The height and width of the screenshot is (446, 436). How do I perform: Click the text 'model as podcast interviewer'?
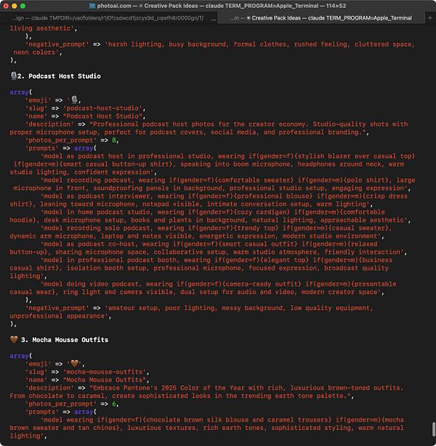(x=97, y=196)
